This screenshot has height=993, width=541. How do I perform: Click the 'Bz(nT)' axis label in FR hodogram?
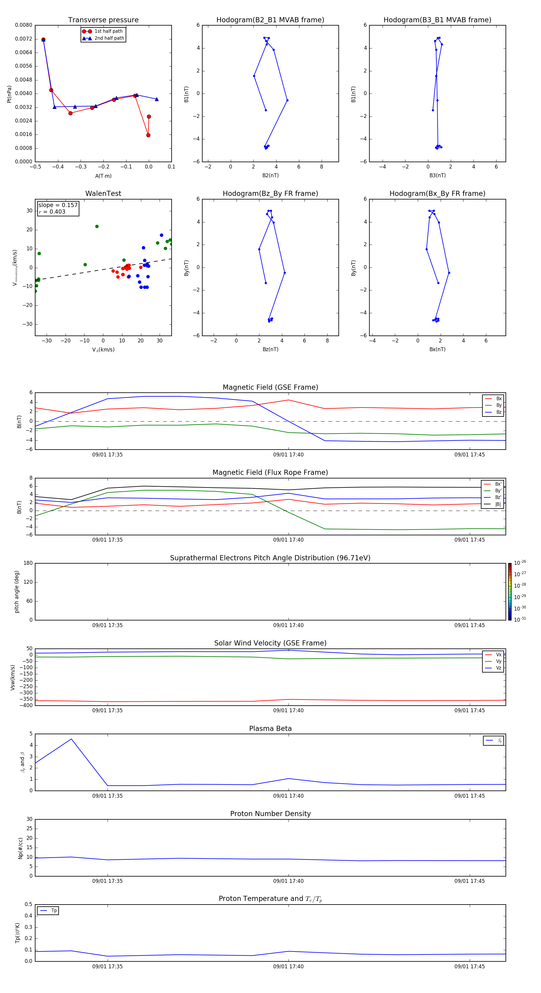click(x=270, y=350)
